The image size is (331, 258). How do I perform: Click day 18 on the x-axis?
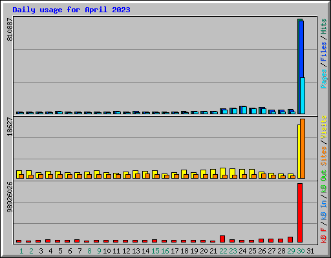[184, 251]
